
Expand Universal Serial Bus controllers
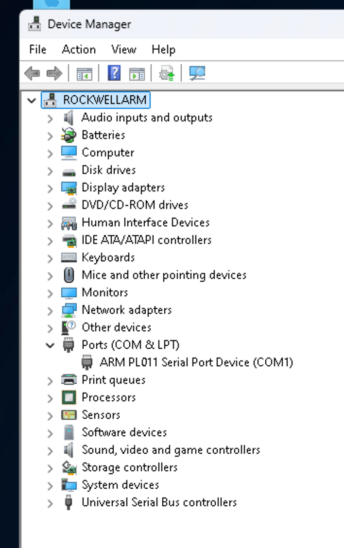(x=51, y=503)
